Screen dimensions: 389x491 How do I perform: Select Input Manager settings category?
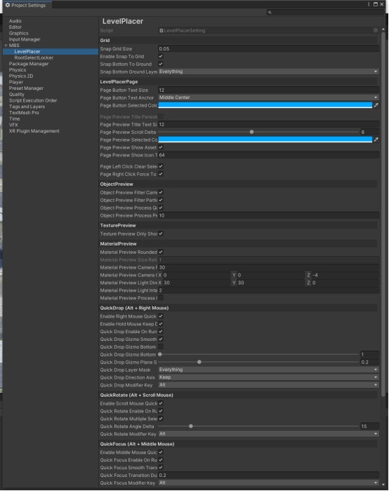coord(25,39)
